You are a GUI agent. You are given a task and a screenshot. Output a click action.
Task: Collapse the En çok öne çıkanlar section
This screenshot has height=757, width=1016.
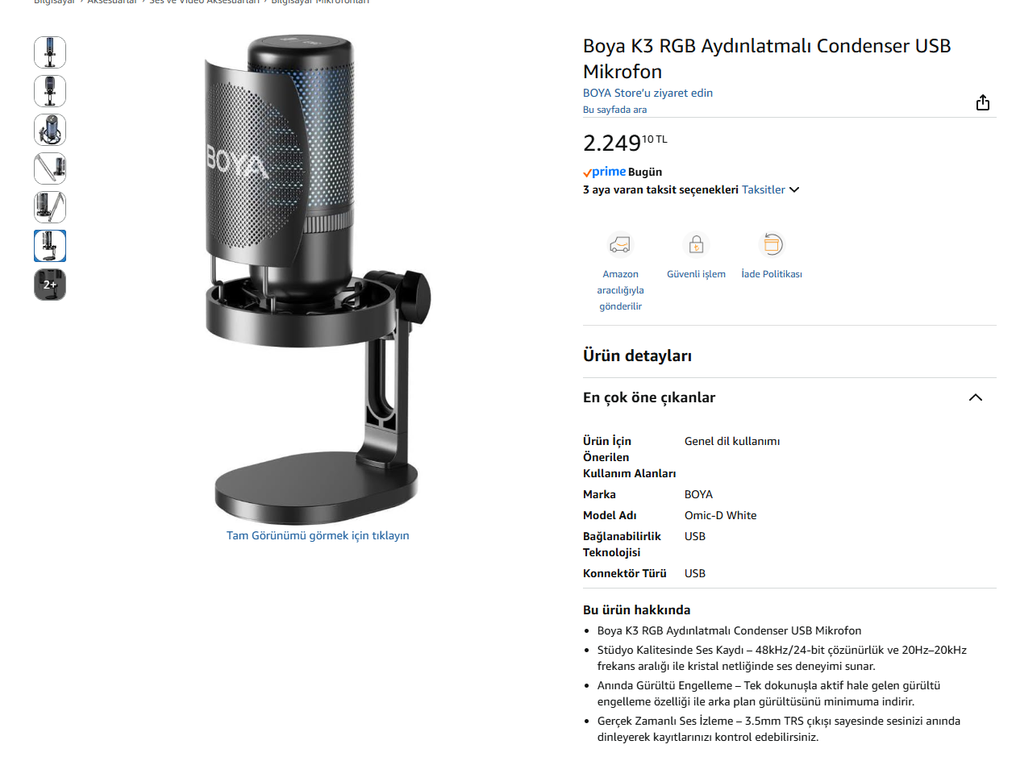(x=976, y=397)
